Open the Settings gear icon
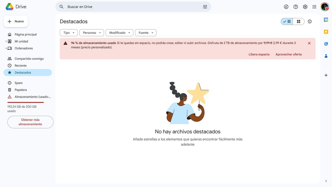 305,7
